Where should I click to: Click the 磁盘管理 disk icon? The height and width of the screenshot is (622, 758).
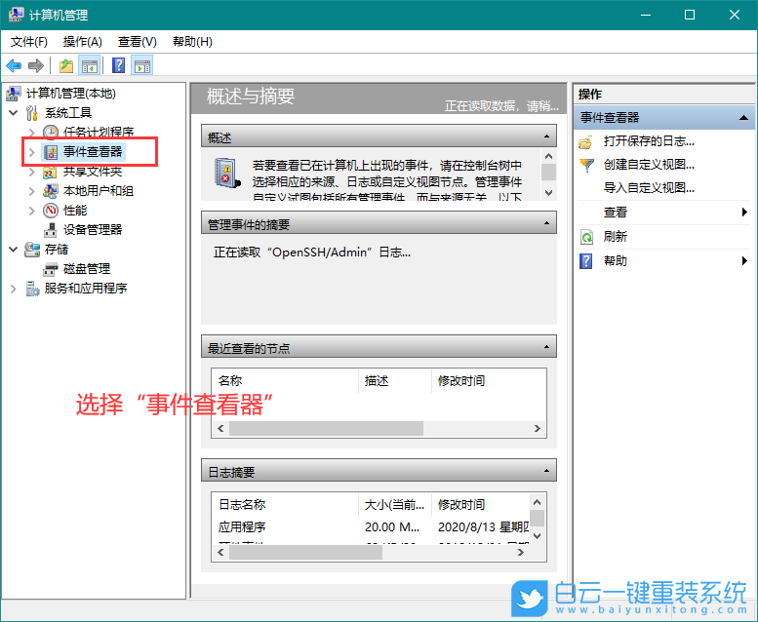coord(51,269)
